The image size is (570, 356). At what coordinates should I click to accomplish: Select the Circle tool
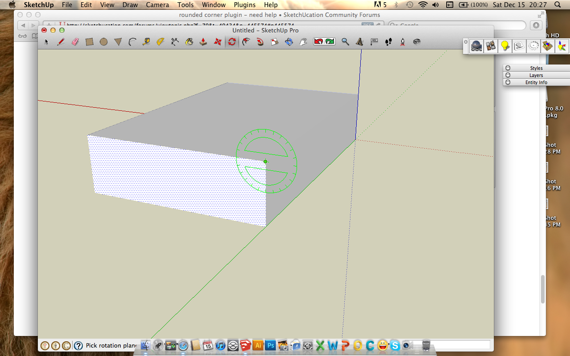click(x=104, y=42)
